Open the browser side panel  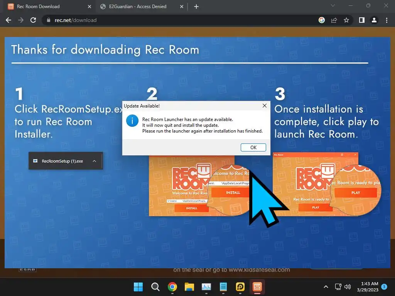click(362, 20)
